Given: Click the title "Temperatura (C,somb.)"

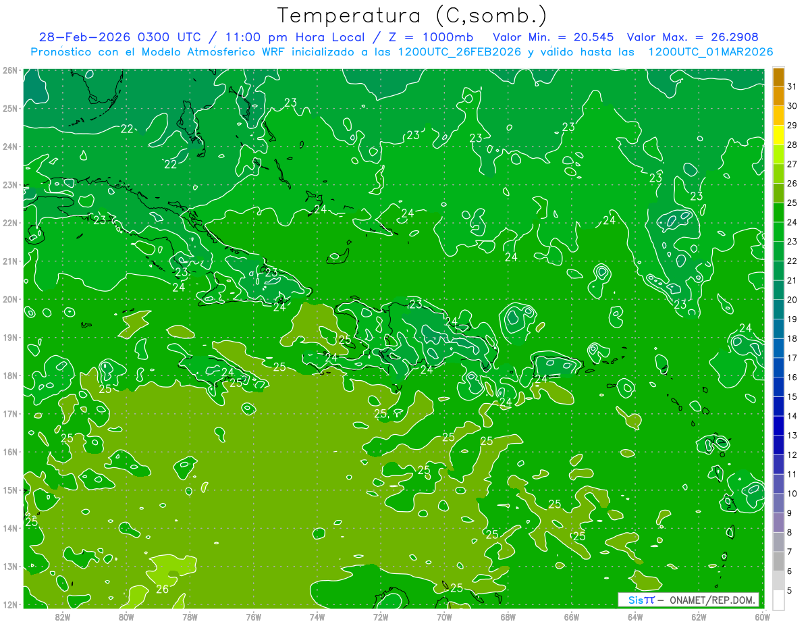Looking at the screenshot, I should pos(412,16).
